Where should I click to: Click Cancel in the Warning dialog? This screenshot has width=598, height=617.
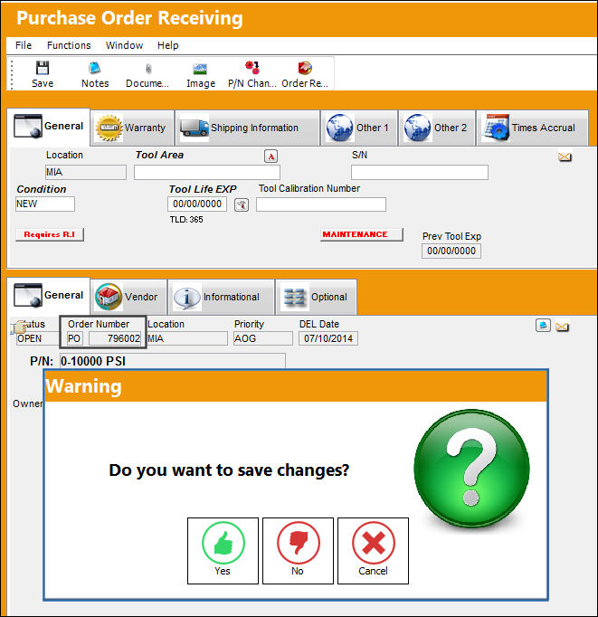[373, 551]
